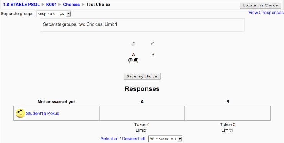Navigate to K001 course breadcrumb
The width and height of the screenshot is (284, 143).
point(51,5)
